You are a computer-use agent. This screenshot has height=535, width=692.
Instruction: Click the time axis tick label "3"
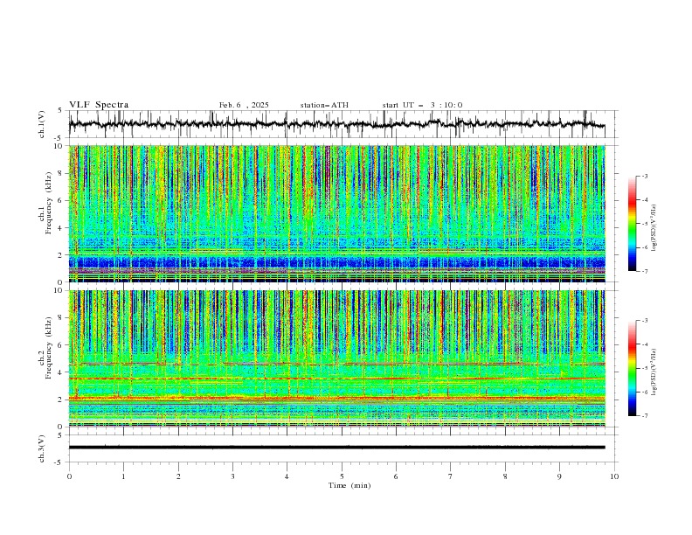232,476
